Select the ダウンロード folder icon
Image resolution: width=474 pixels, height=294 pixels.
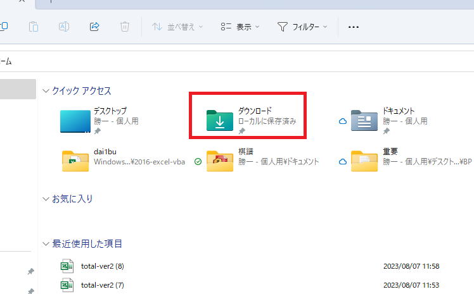(220, 120)
